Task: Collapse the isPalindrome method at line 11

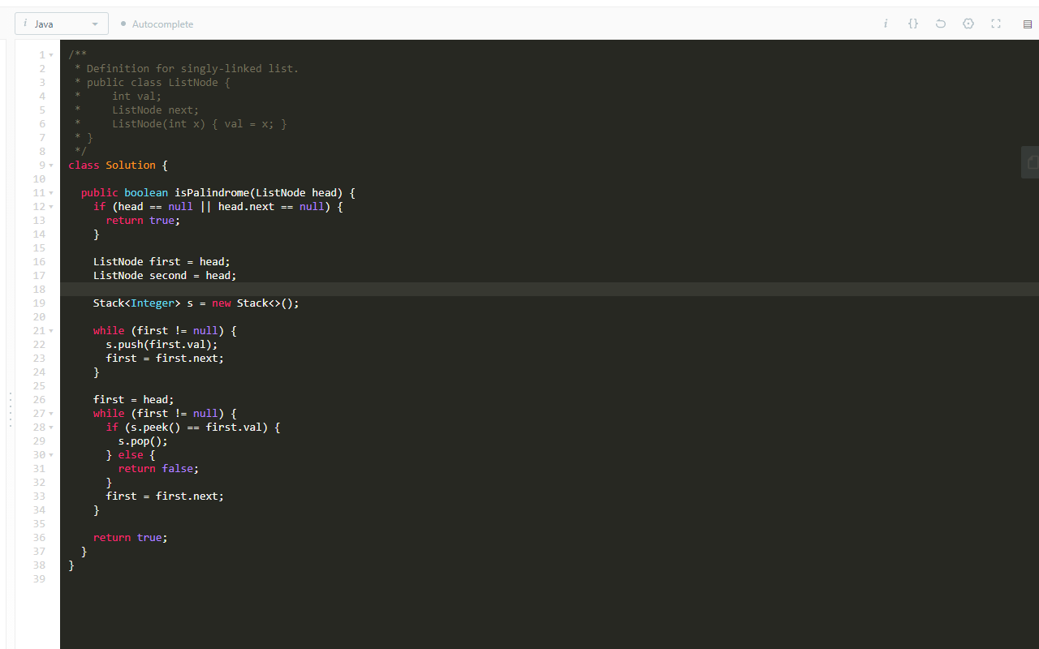Action: pos(51,193)
